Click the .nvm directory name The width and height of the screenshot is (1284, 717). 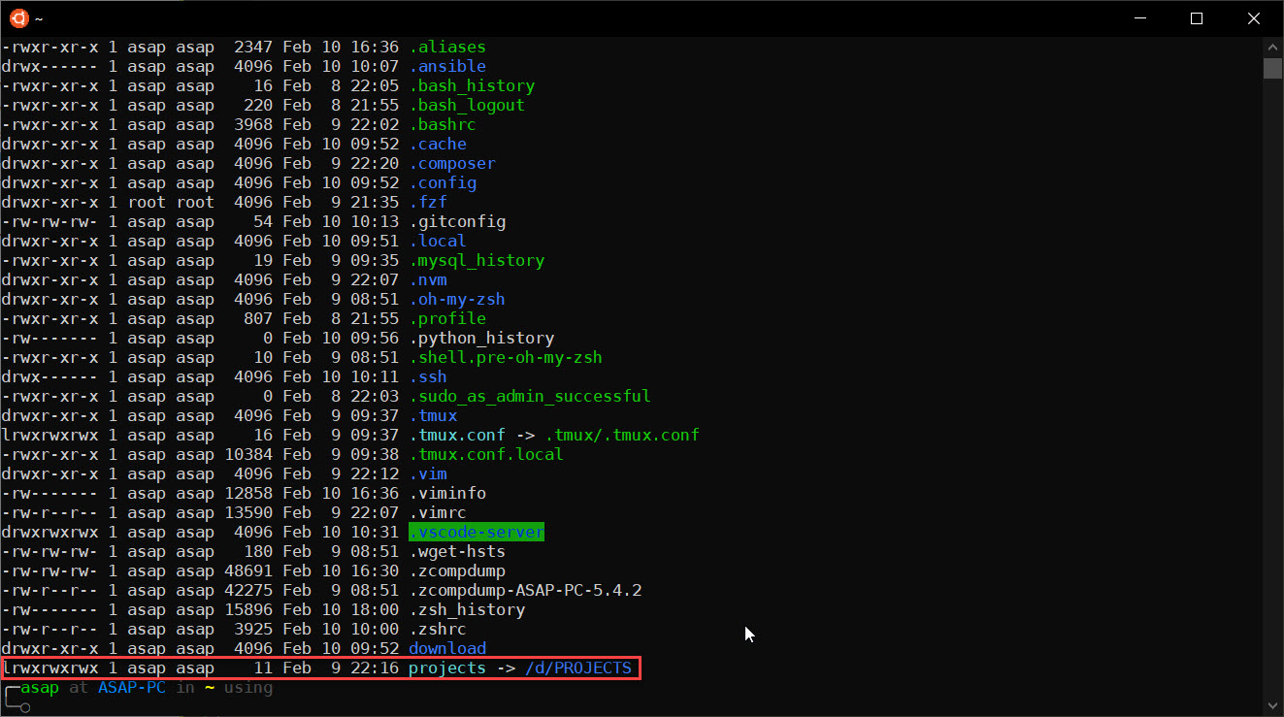click(428, 279)
